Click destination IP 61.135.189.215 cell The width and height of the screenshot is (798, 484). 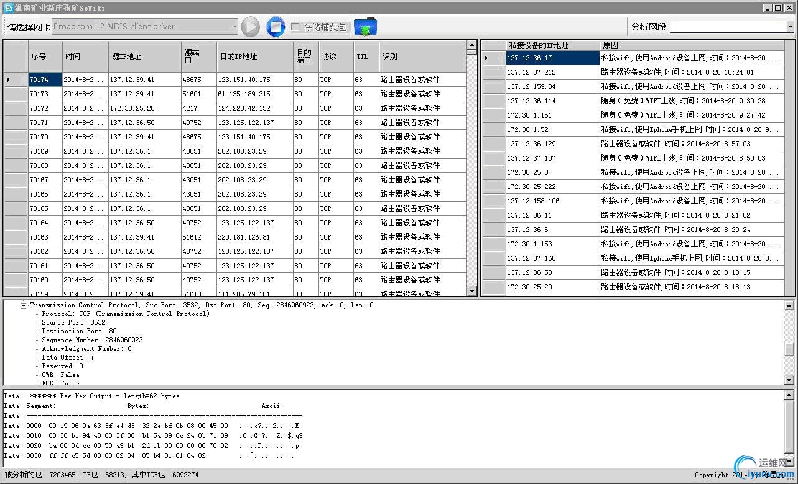(255, 94)
